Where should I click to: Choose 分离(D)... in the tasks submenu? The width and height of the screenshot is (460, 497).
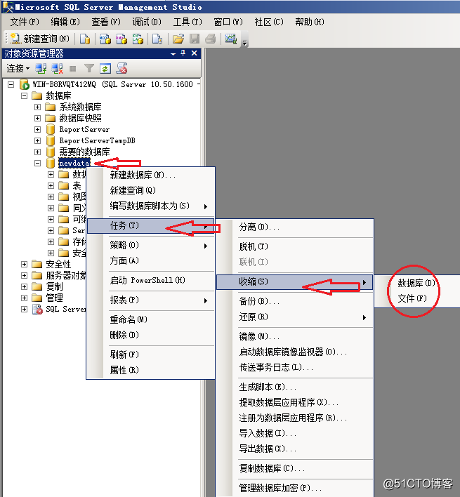click(x=294, y=227)
